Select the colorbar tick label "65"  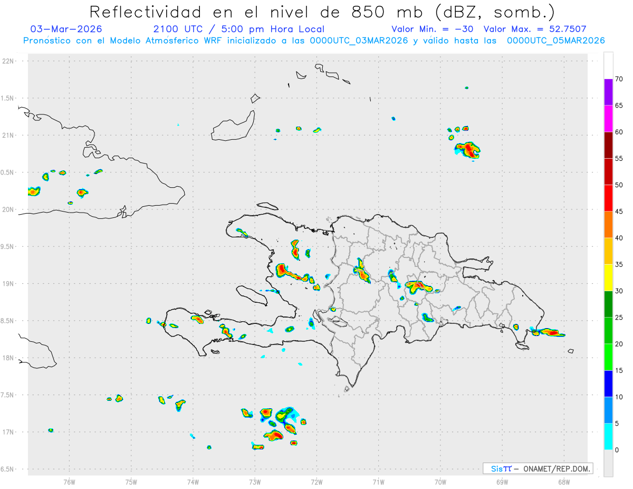[x=619, y=106]
